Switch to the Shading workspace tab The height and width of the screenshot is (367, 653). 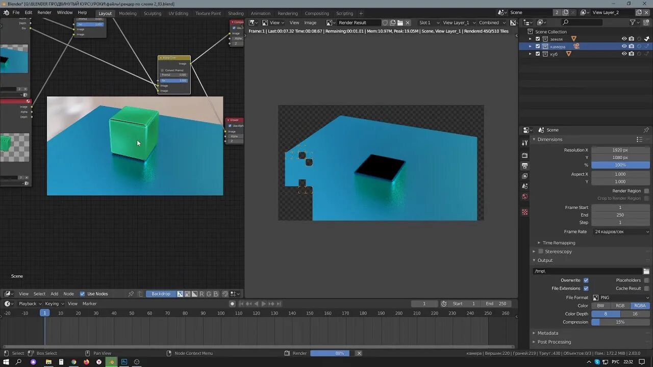236,13
